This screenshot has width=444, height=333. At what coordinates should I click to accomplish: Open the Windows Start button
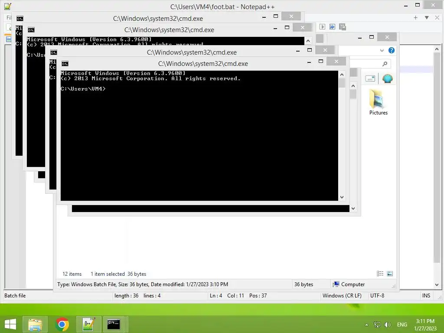[10, 324]
